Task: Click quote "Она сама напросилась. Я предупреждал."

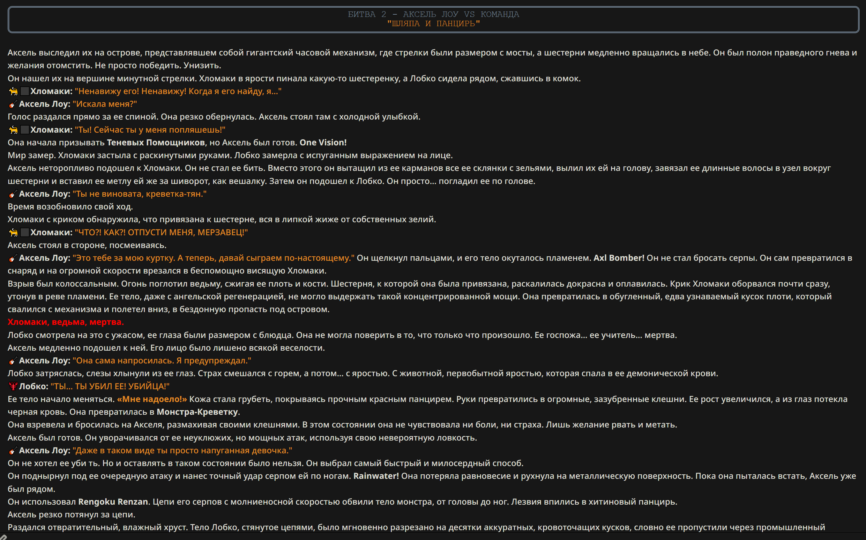Action: tap(162, 361)
